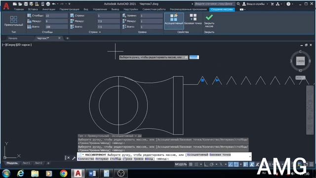
Task: Open Internet Explorer from taskbar
Action: pyautogui.click(x=21, y=174)
